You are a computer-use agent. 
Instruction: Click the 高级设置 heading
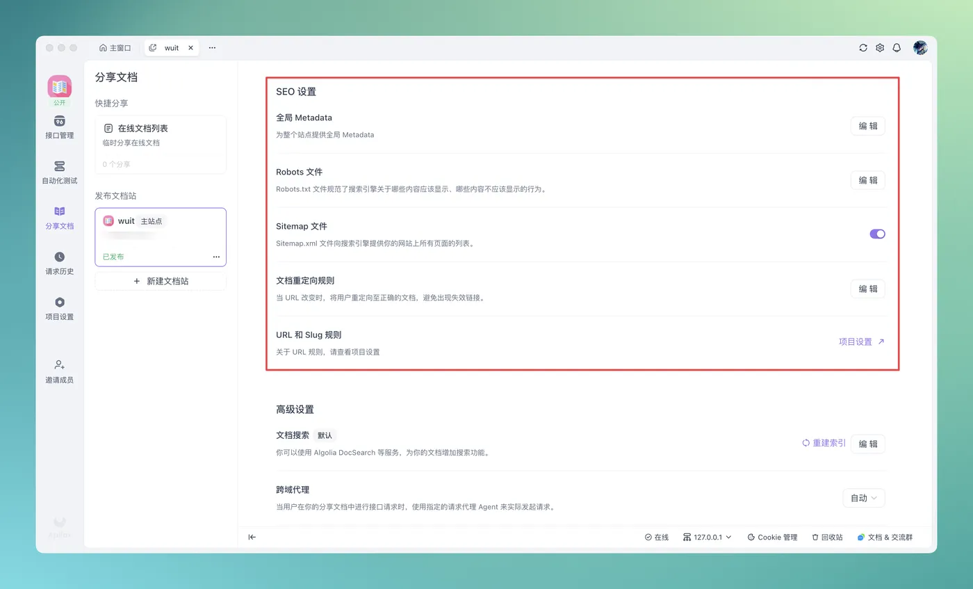pyautogui.click(x=295, y=410)
